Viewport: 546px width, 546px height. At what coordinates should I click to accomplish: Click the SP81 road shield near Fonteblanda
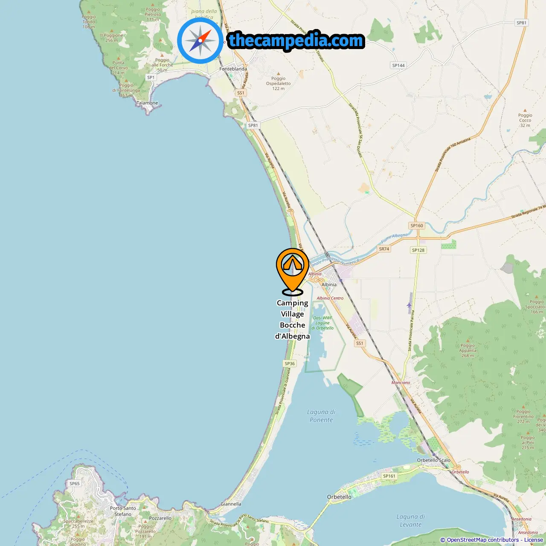[x=253, y=125]
